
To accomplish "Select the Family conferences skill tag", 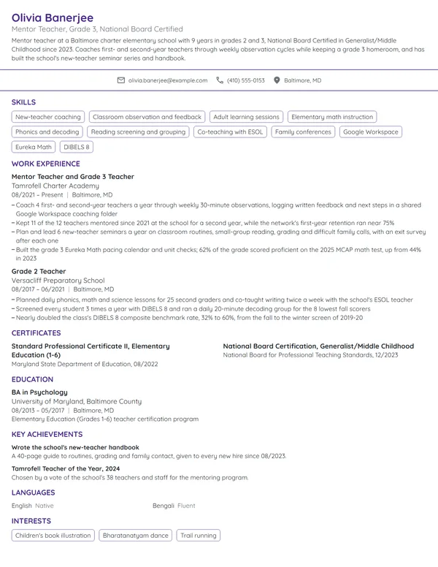I will 303,132.
